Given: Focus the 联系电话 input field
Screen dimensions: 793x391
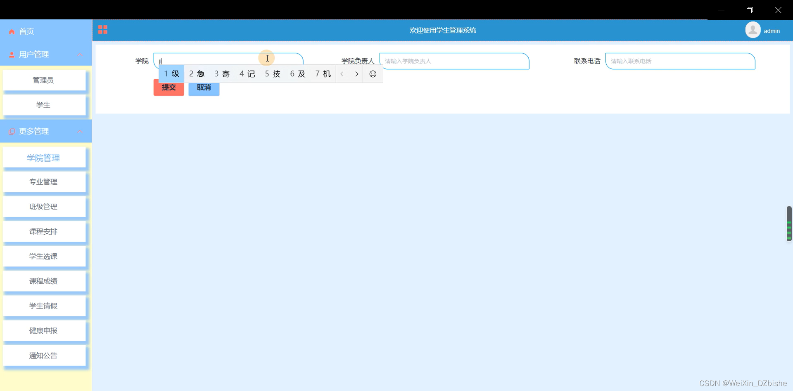Looking at the screenshot, I should pos(680,61).
